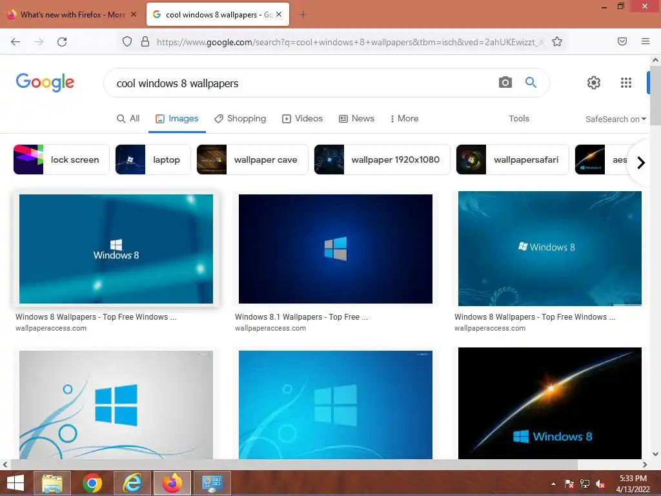The width and height of the screenshot is (661, 496).
Task: Filter results by laptop chip
Action: coord(153,160)
